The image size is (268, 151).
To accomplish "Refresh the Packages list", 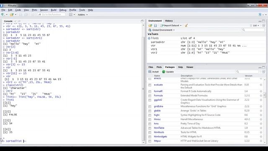I will (263, 72).
